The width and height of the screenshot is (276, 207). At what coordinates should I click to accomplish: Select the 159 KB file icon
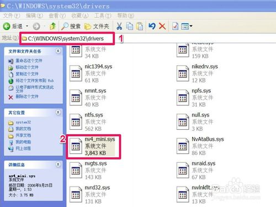coord(183,50)
